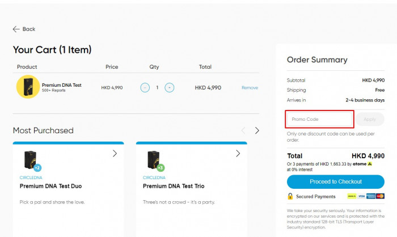Increase Premium DNA Test quantity with plus button
This screenshot has height=237, width=397.
click(x=170, y=88)
